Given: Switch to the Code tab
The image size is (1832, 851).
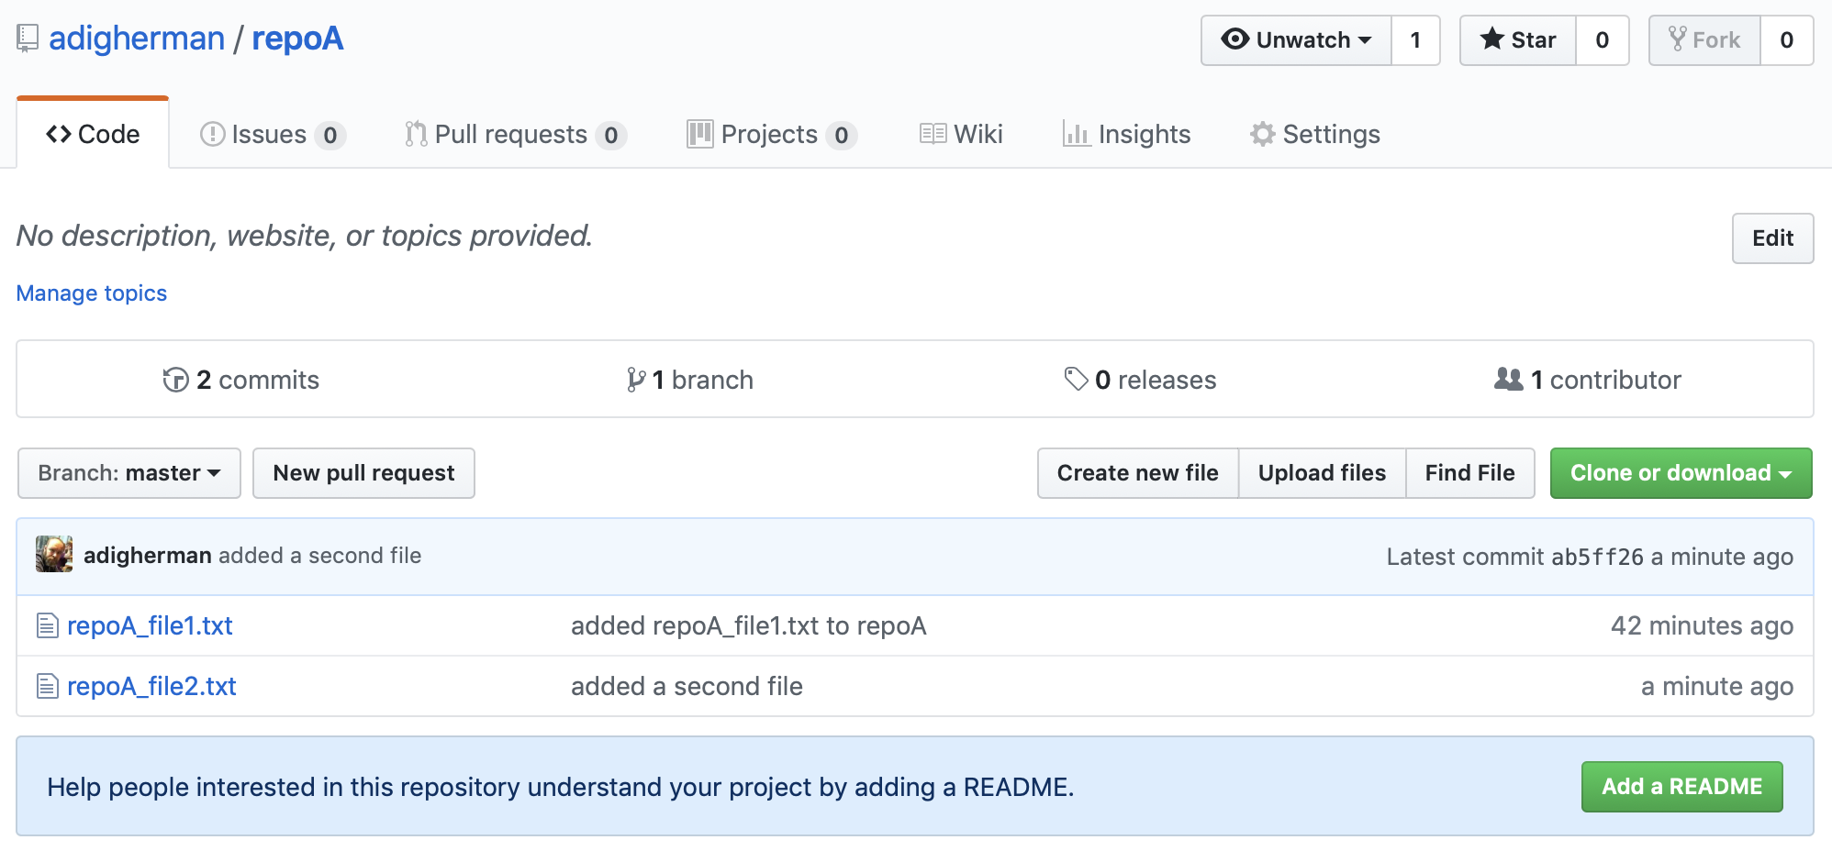Looking at the screenshot, I should [x=93, y=134].
